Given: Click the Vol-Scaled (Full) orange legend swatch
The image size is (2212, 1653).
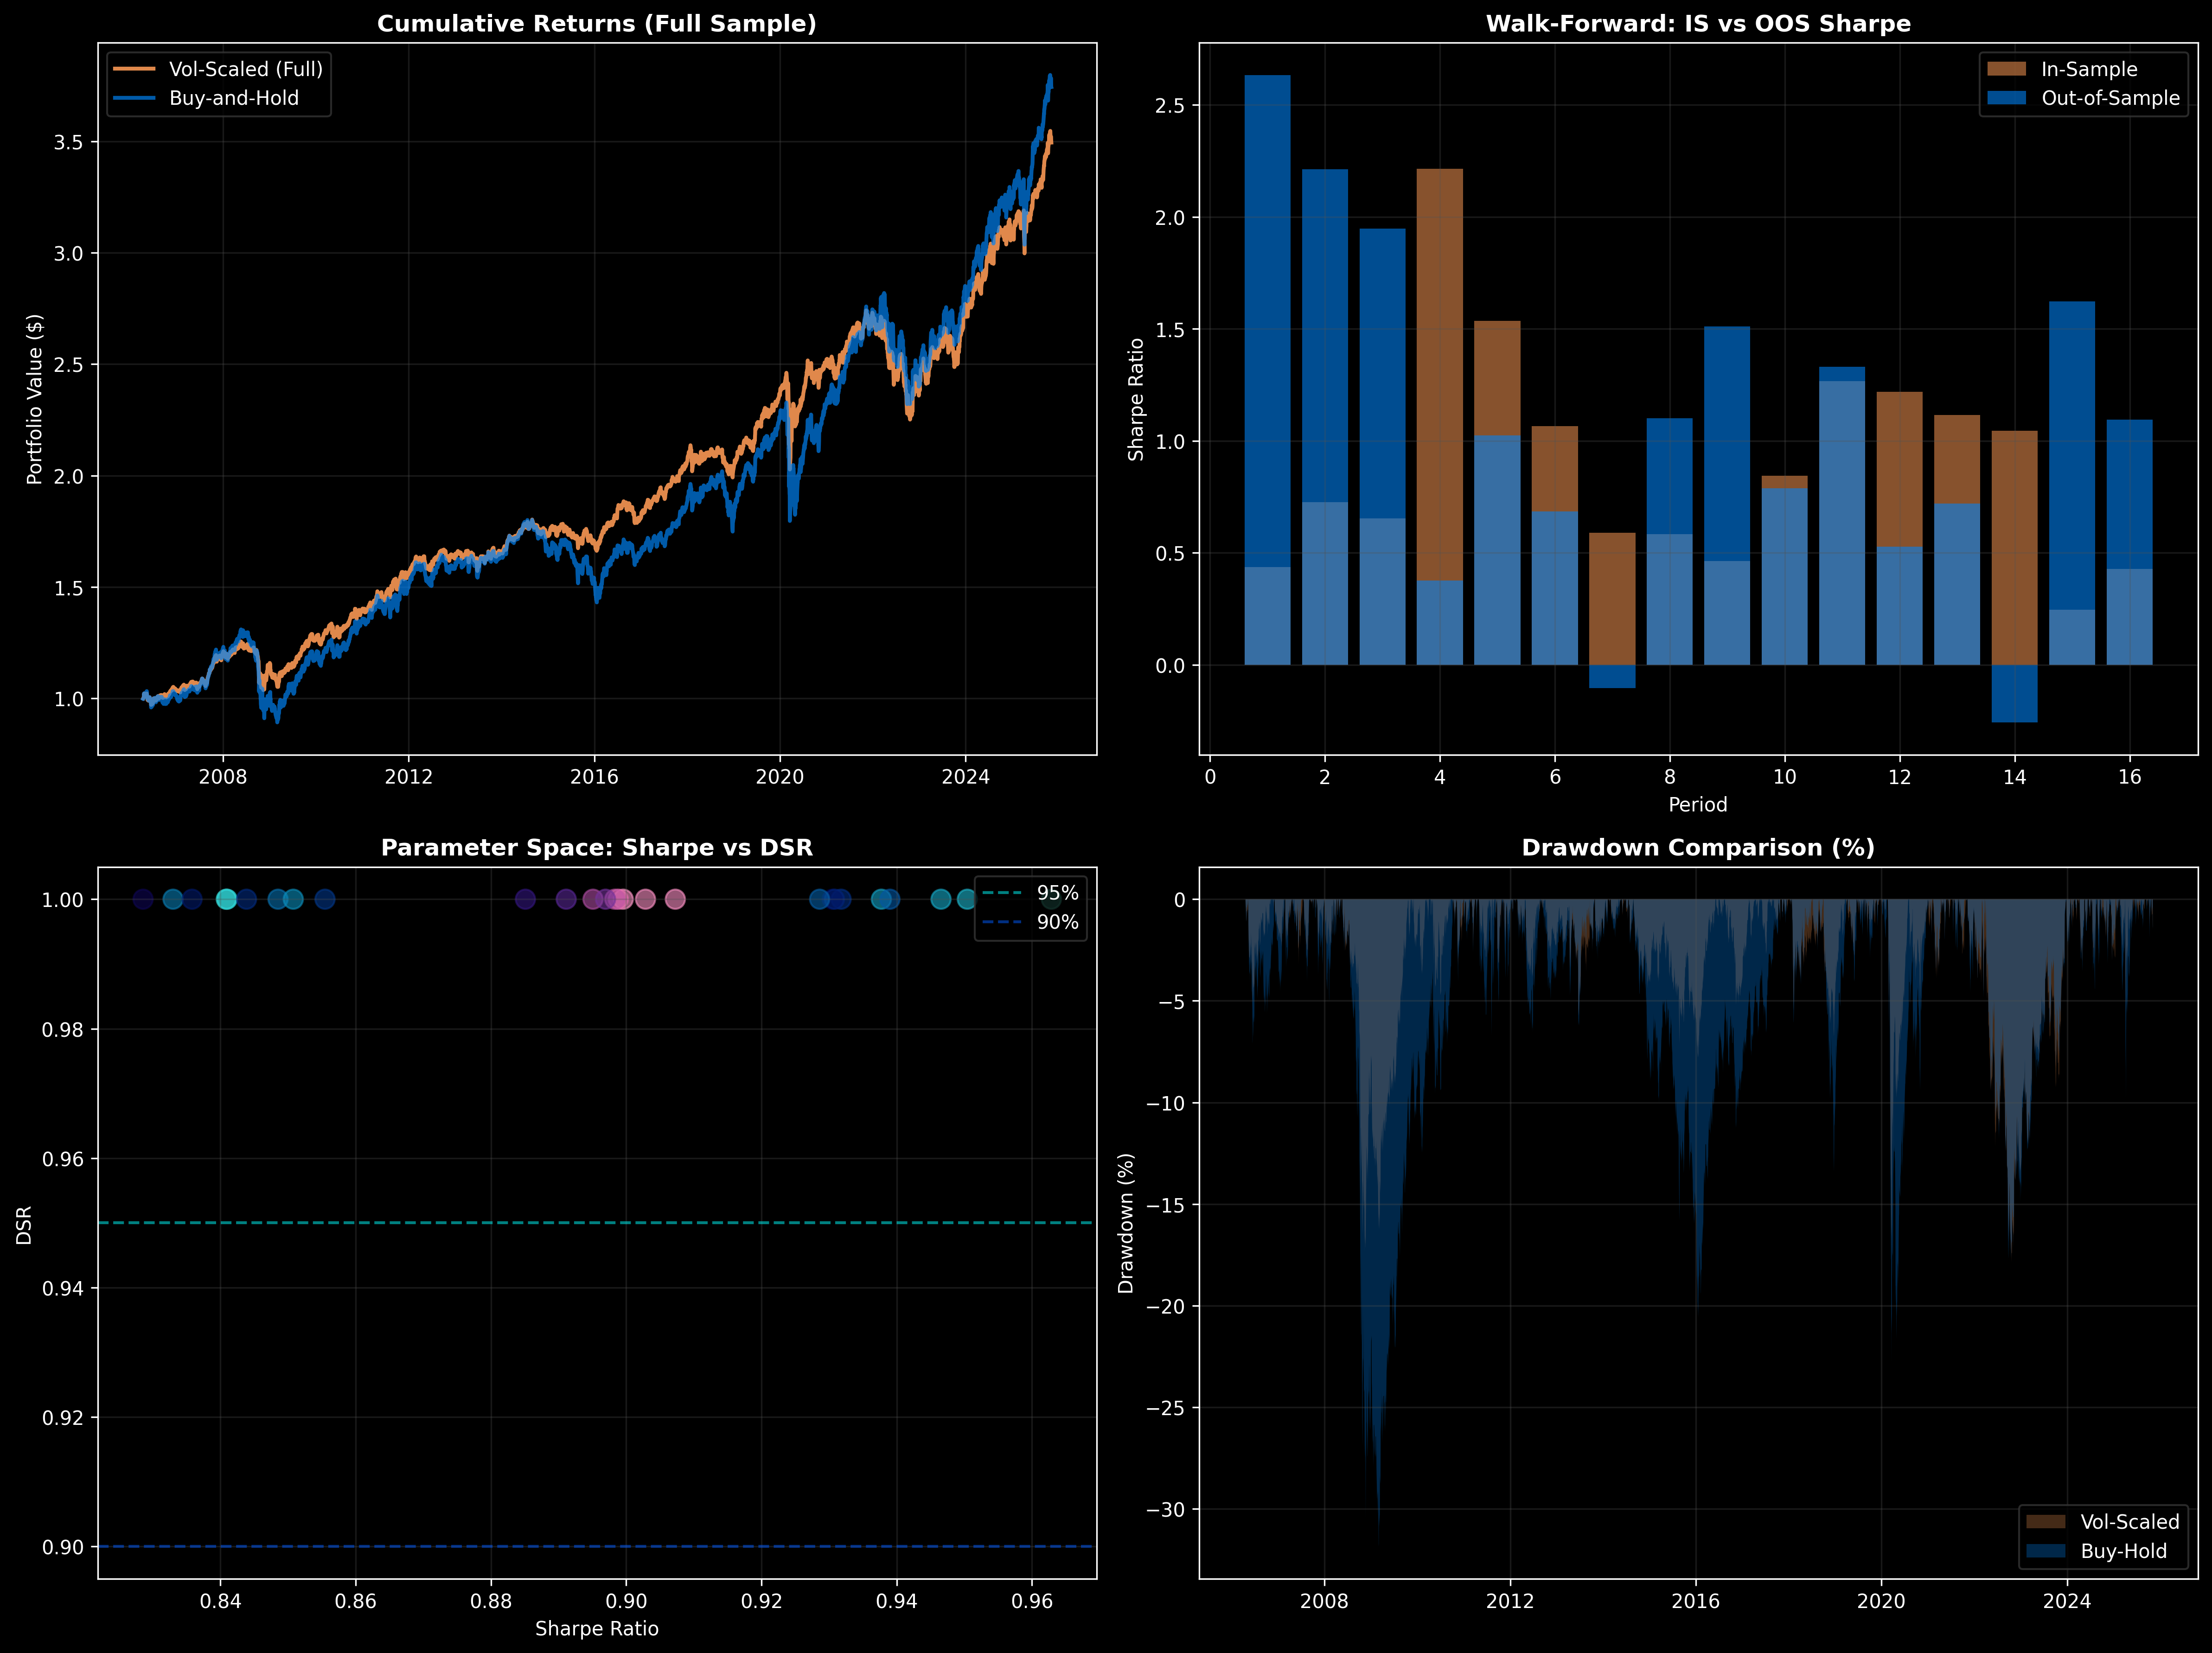Looking at the screenshot, I should 135,69.
